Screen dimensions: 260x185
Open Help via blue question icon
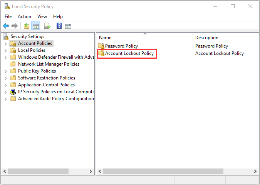pyautogui.click(x=59, y=26)
